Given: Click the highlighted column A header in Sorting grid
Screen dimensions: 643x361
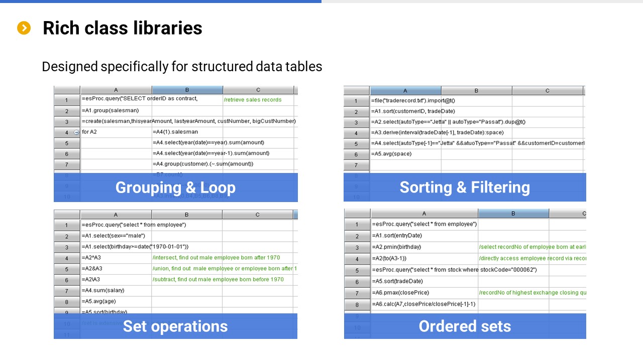Looking at the screenshot, I should pos(405,91).
